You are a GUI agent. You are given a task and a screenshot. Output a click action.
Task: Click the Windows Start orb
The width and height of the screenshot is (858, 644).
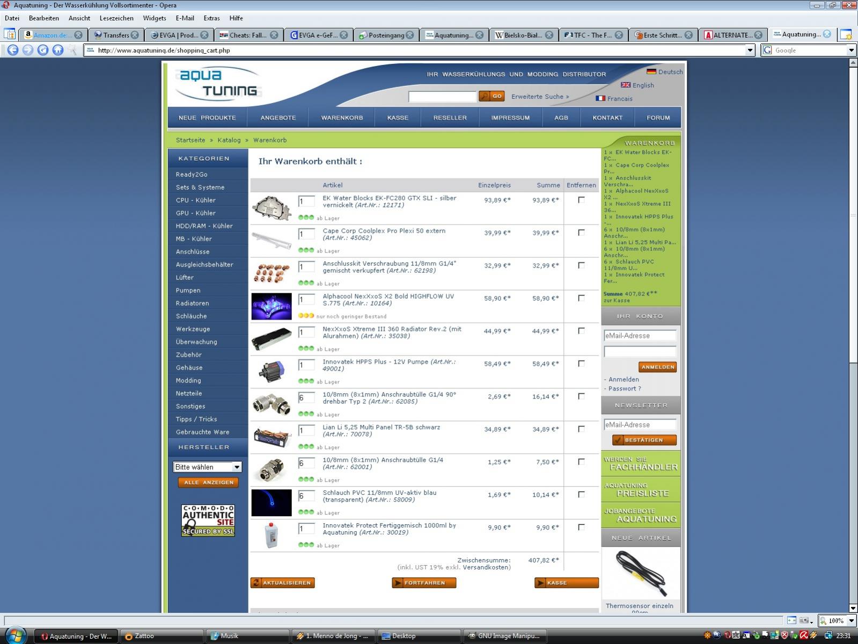[x=15, y=635]
